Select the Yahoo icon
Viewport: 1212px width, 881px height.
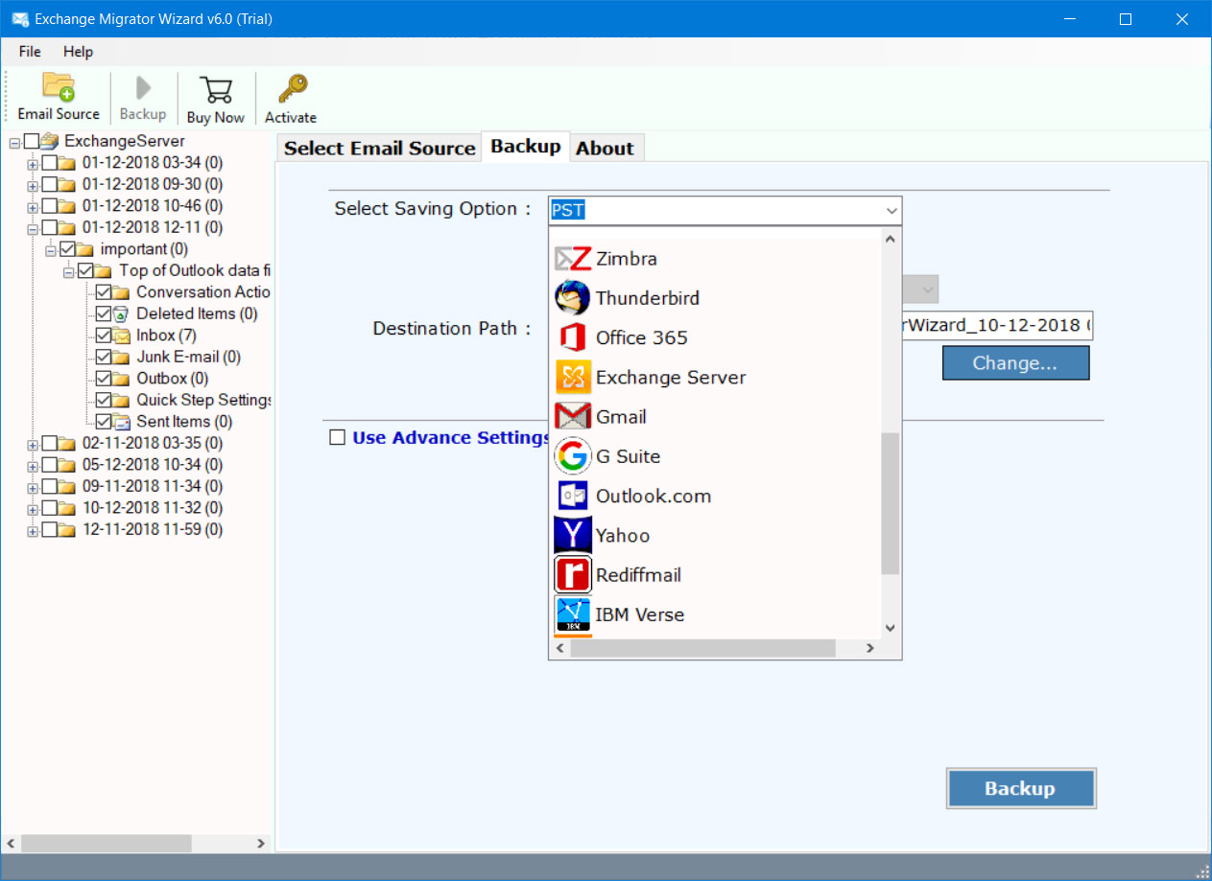573,535
